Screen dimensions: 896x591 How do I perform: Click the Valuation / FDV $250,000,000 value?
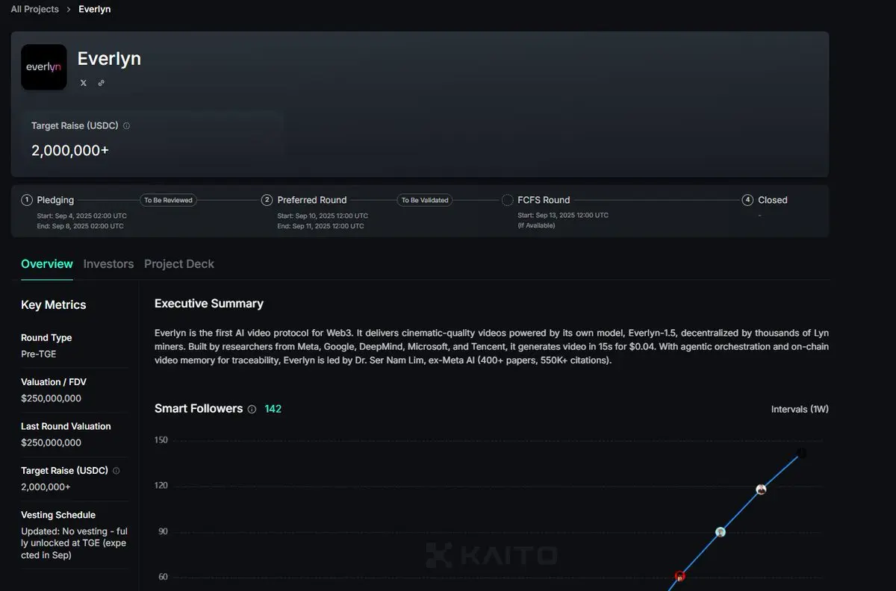coord(52,398)
